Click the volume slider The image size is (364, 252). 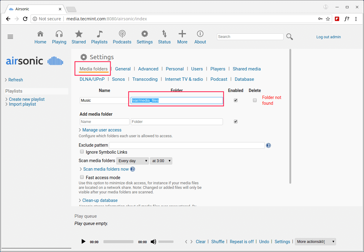coord(166,242)
